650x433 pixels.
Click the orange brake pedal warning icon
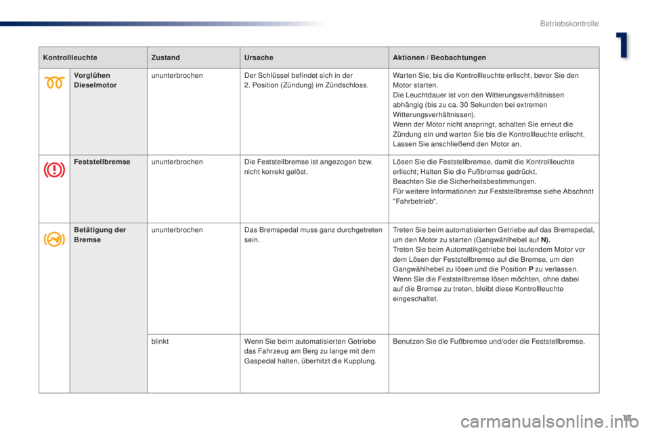[x=54, y=239]
